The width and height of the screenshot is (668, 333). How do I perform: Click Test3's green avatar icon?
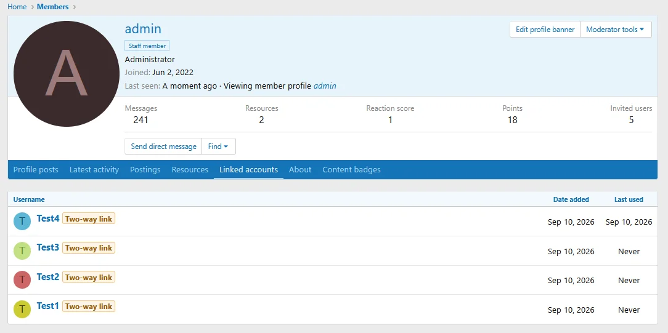[x=22, y=251]
